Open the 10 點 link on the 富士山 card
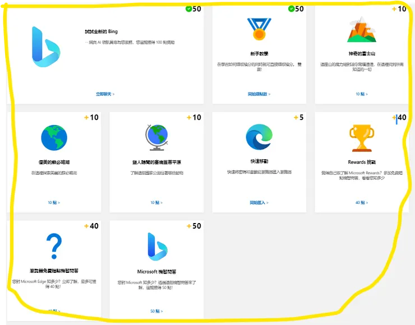The height and width of the screenshot is (325, 415). (x=362, y=94)
